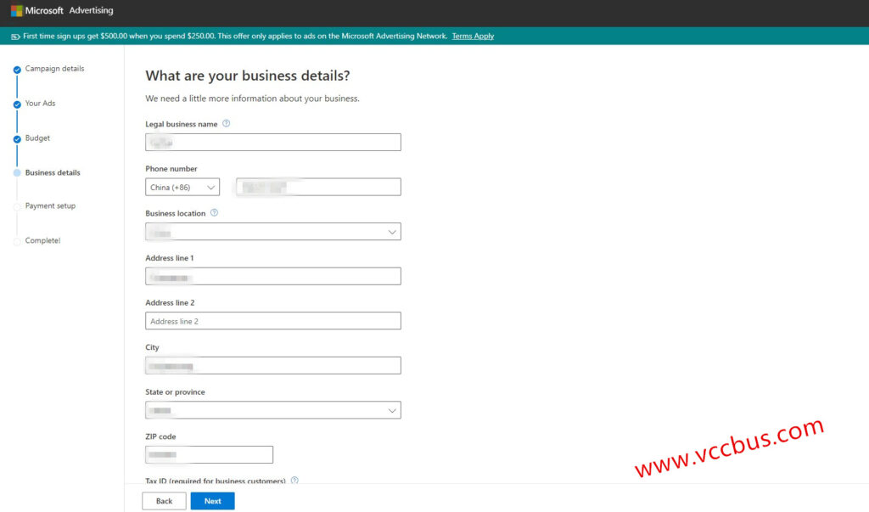Click into the Address line 2 field
Image resolution: width=869 pixels, height=512 pixels.
coord(272,321)
